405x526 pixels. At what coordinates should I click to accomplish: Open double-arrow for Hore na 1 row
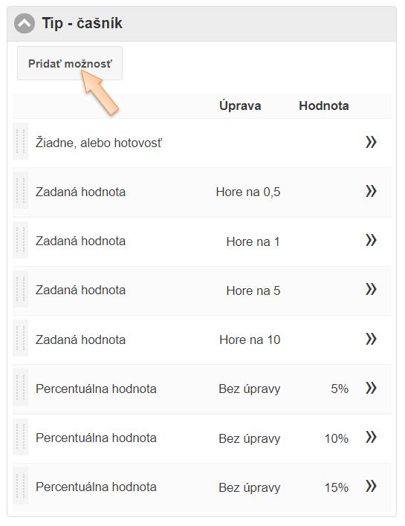coord(371,240)
